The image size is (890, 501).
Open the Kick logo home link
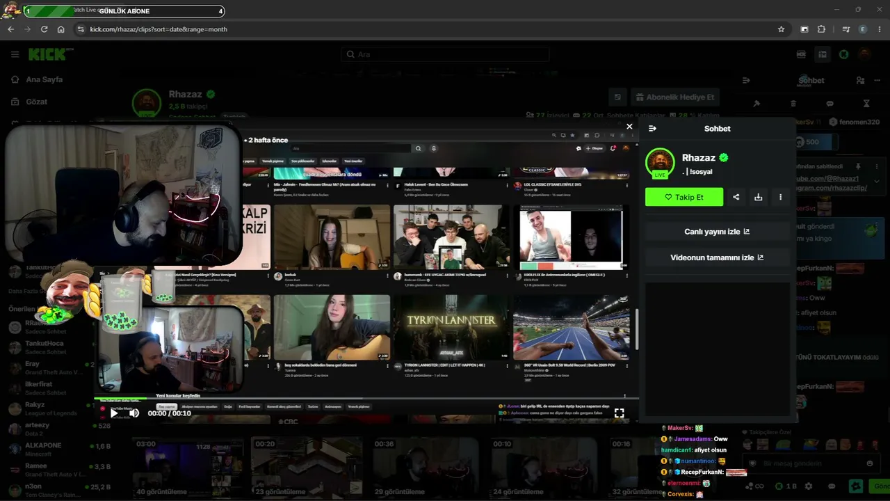(x=50, y=54)
